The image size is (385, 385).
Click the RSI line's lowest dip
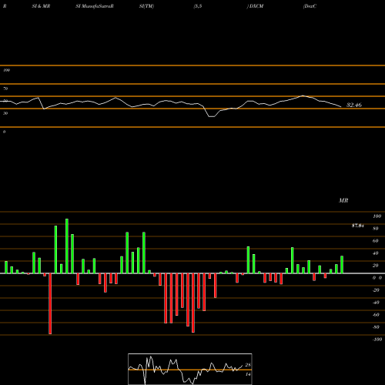212,116
